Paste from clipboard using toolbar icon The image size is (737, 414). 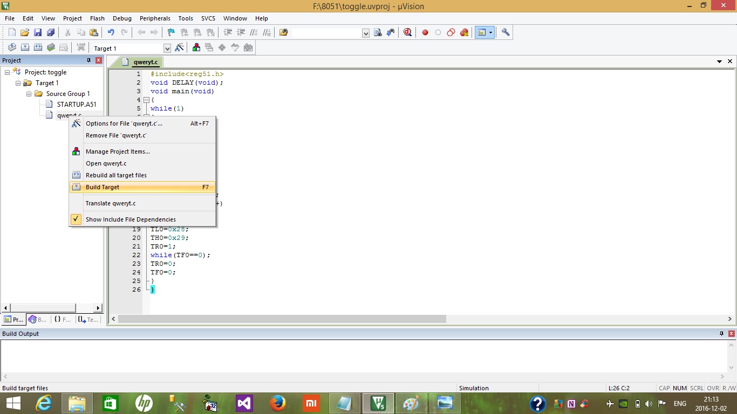[x=93, y=32]
